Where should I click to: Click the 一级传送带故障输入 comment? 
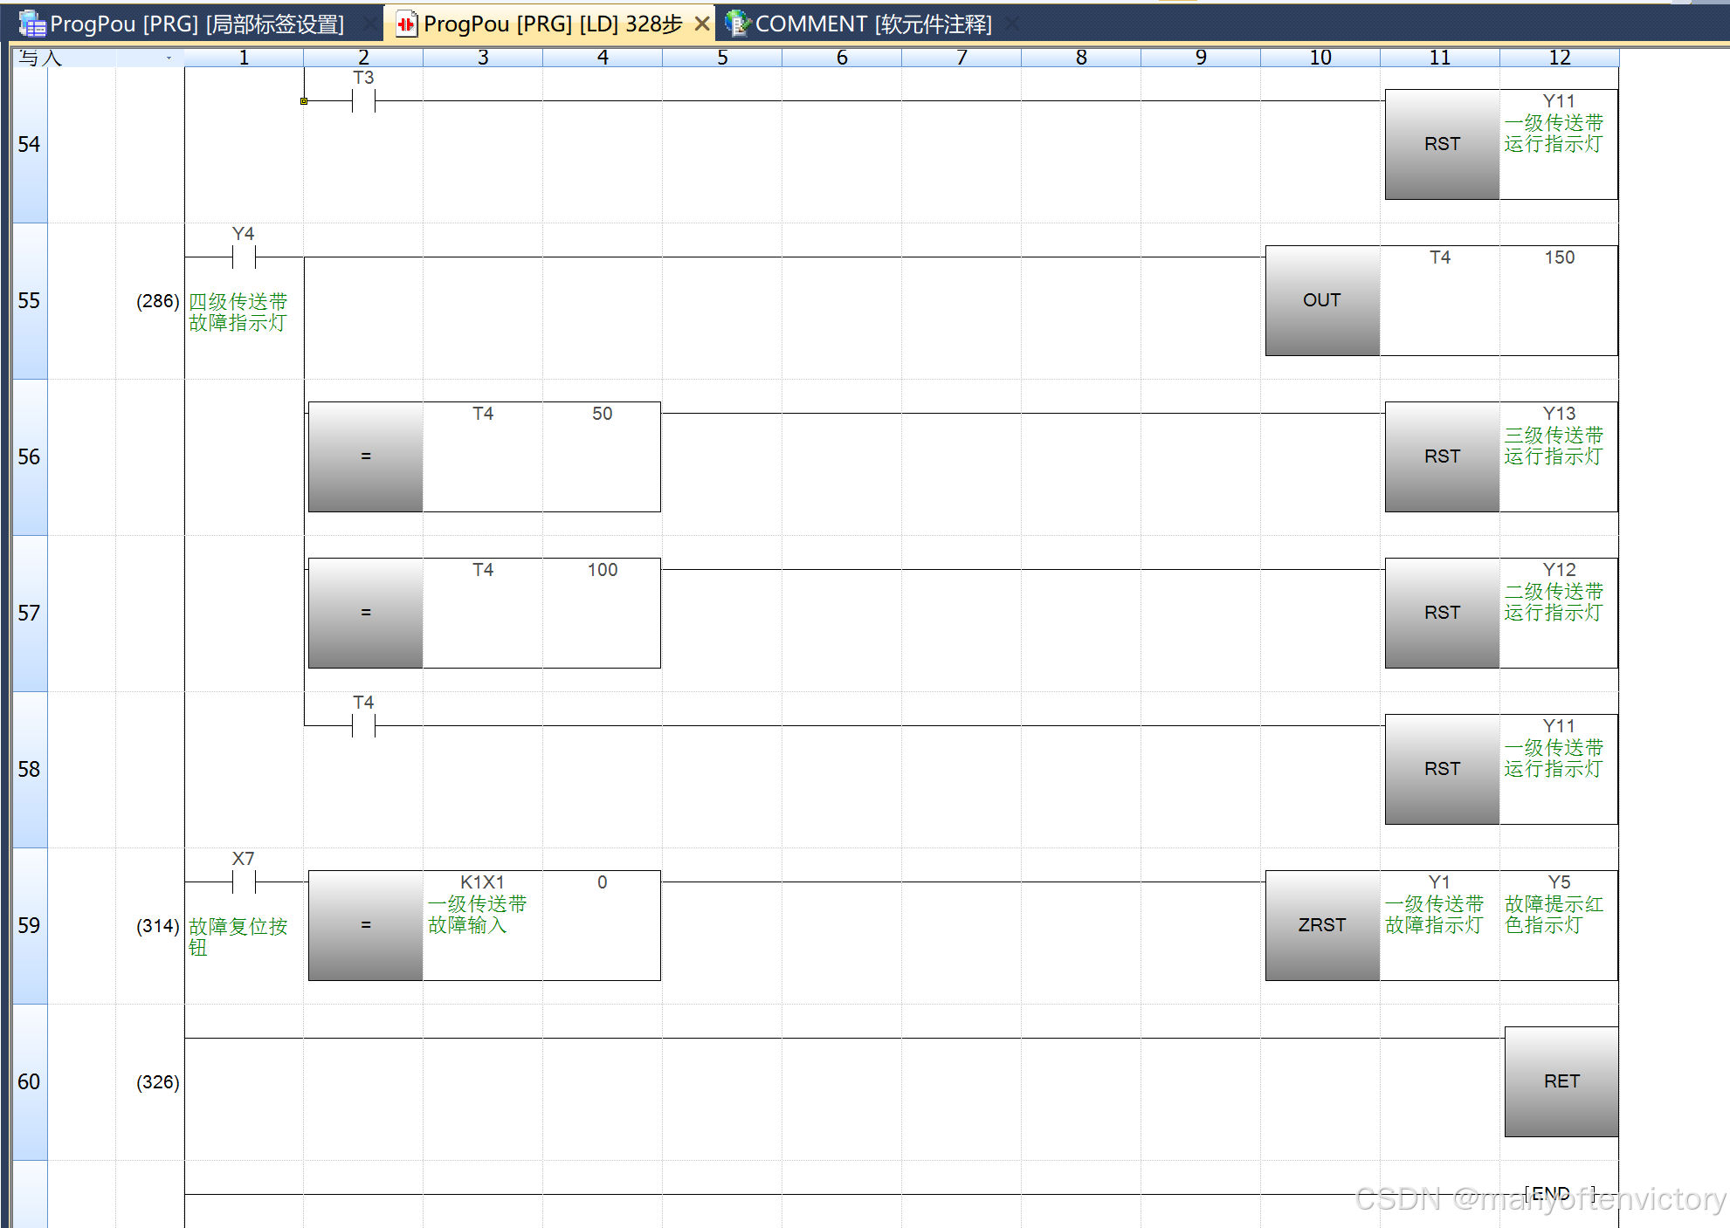pos(477,915)
